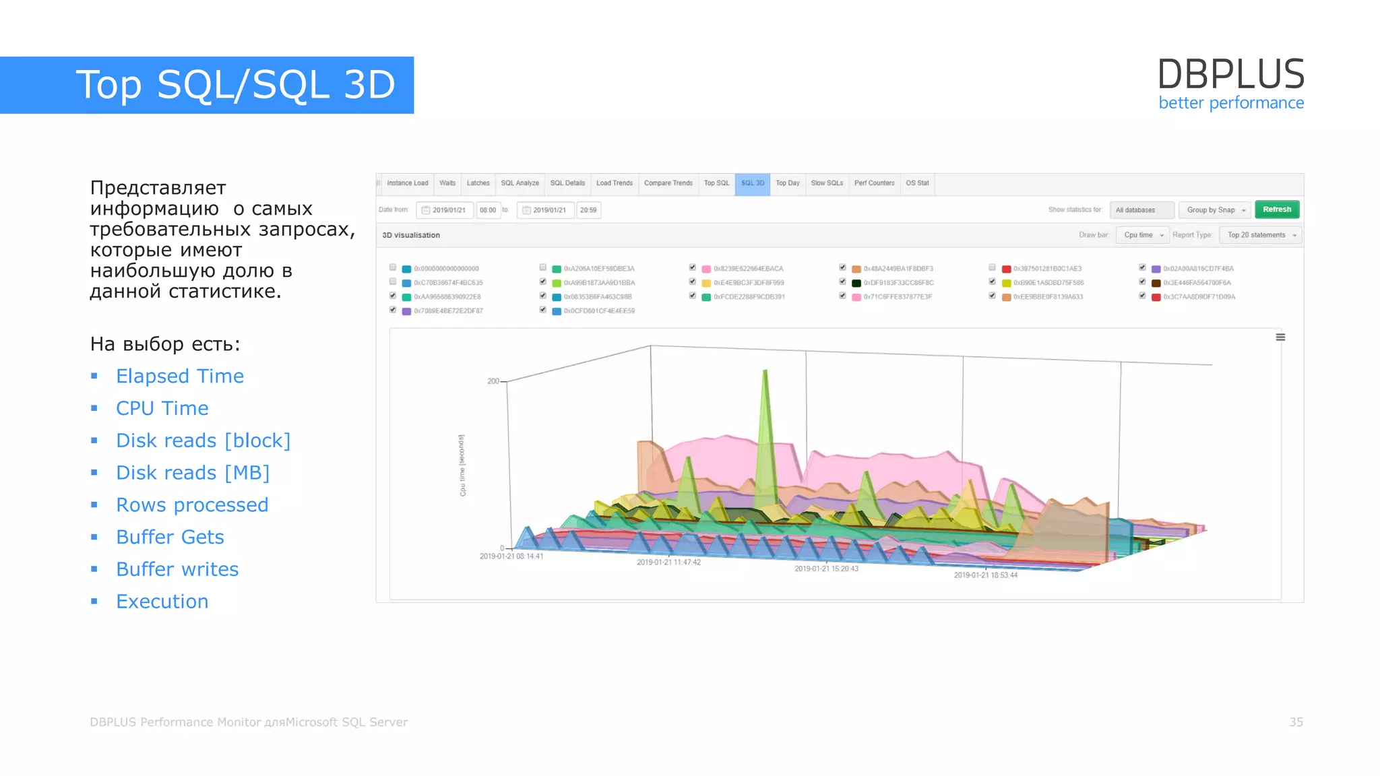Click red swatch of 0x397501281B0C1AE3
This screenshot has height=776, width=1380.
1006,269
